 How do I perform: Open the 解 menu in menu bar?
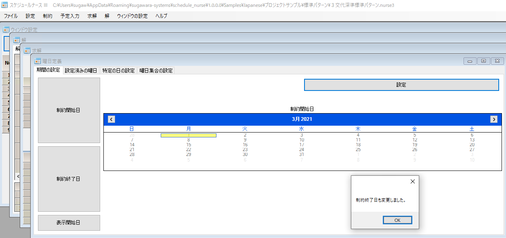pyautogui.click(x=107, y=16)
